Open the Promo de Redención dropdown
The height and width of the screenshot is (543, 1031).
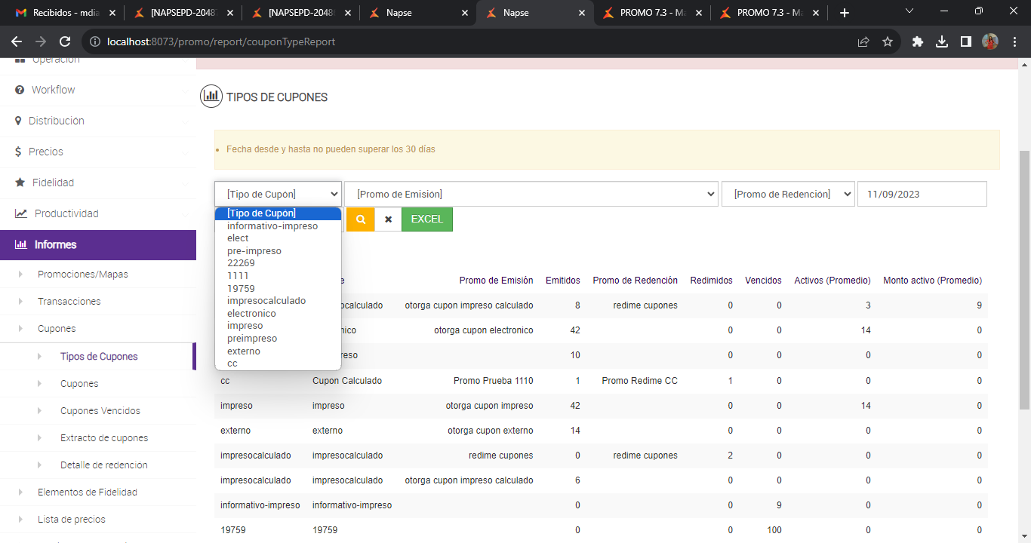(x=787, y=194)
